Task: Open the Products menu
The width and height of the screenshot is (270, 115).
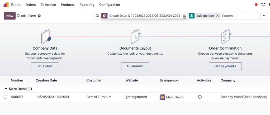Action: click(x=68, y=5)
